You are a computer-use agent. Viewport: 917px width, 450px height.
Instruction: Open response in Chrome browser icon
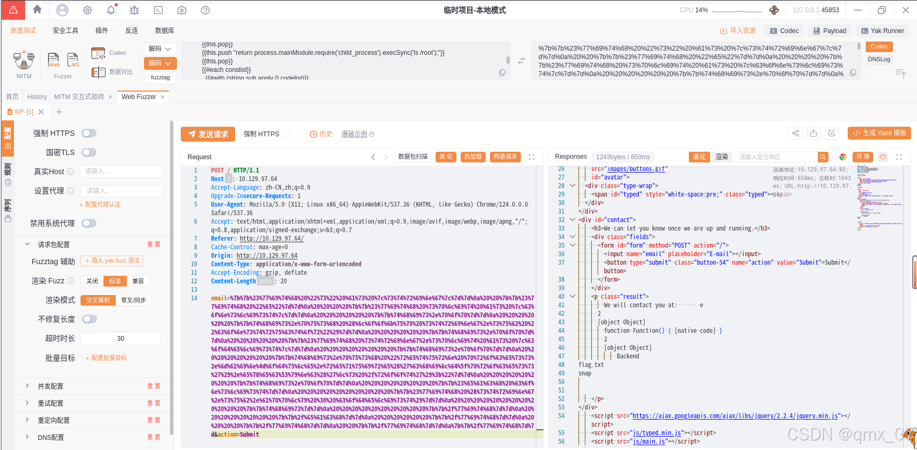point(843,157)
